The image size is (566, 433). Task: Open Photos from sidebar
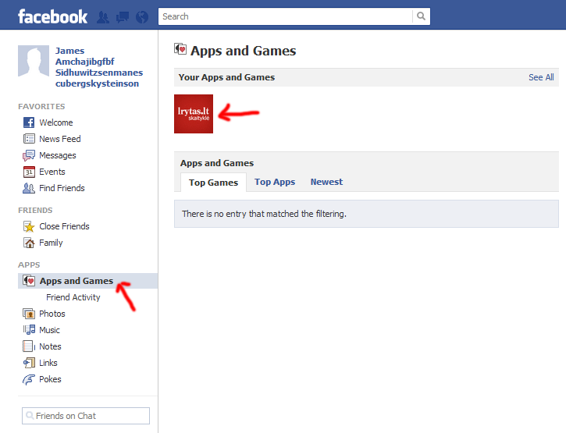[52, 314]
